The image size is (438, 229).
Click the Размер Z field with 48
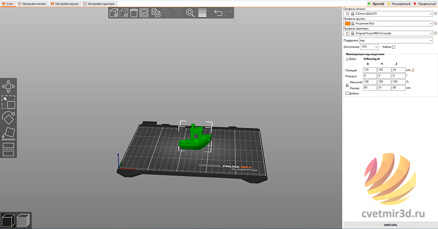click(399, 88)
